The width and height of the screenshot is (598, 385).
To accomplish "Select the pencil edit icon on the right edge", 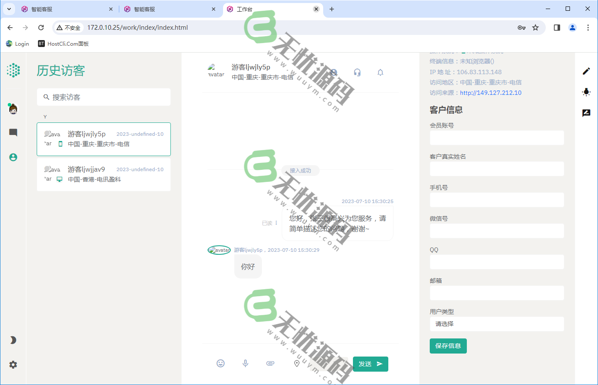I will [x=586, y=71].
